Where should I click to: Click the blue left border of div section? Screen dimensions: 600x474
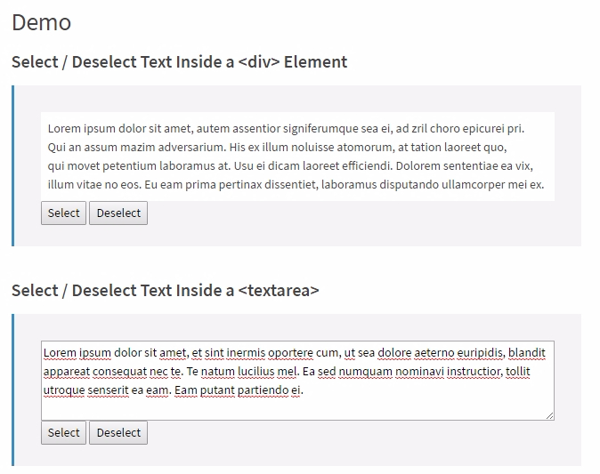pos(13,166)
